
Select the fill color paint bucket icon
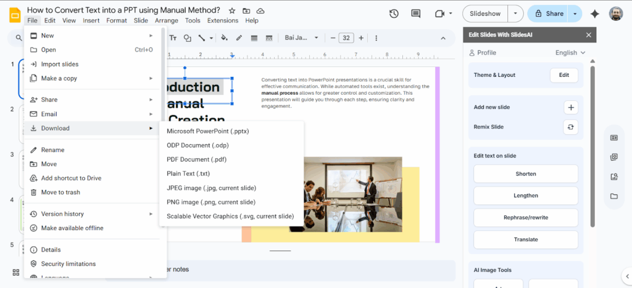(224, 38)
